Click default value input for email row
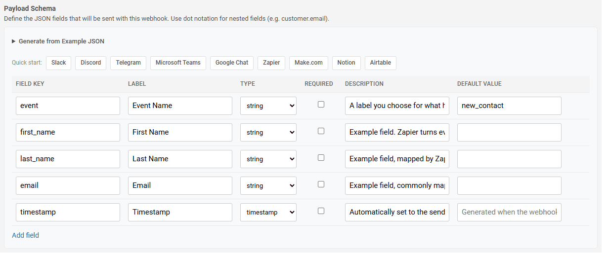The image size is (609, 253). pos(509,185)
